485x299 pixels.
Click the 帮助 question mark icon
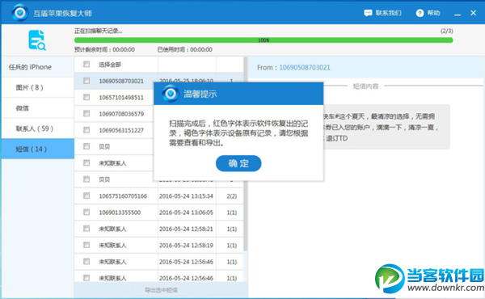click(x=420, y=13)
